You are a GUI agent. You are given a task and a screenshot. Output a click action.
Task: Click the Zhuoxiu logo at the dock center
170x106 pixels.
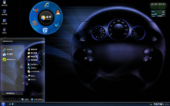pyautogui.click(x=46, y=18)
